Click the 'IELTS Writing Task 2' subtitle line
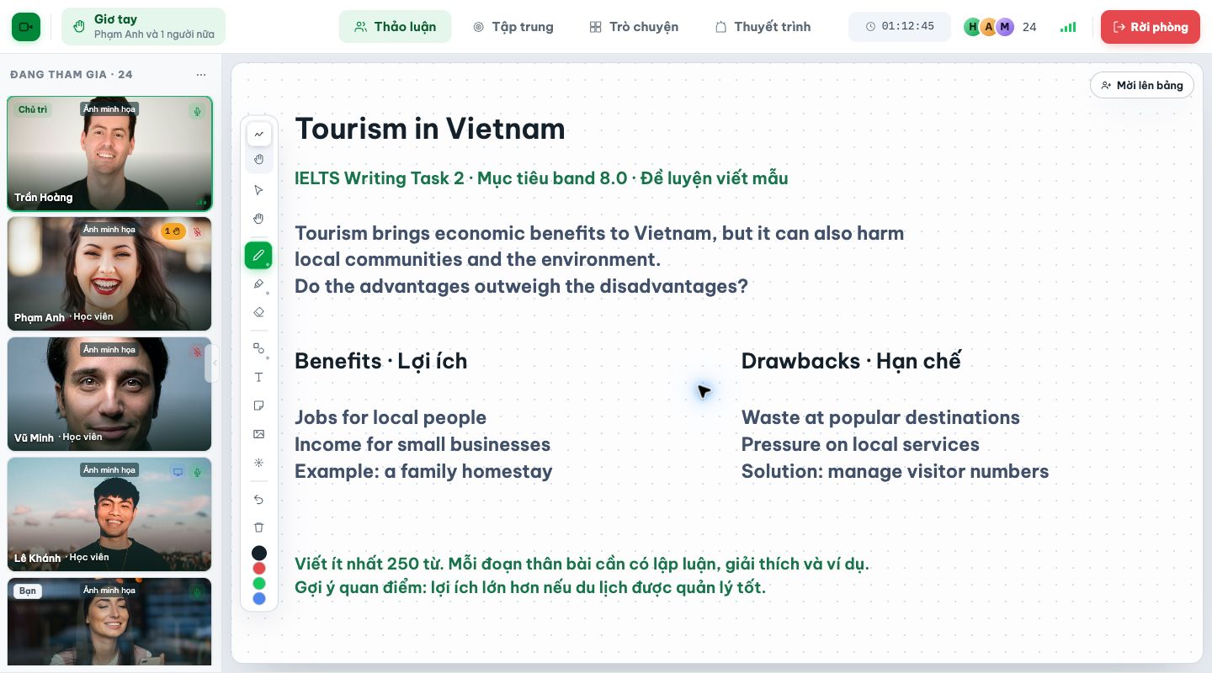 click(x=541, y=178)
